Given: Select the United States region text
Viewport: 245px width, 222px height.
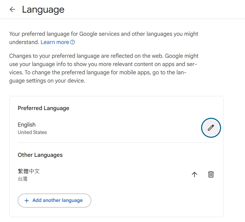Looking at the screenshot, I should point(32,132).
